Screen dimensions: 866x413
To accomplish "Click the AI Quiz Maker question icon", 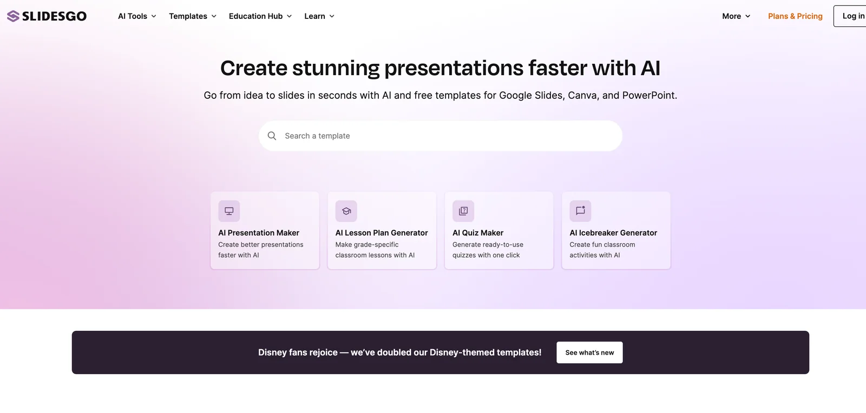I will (x=463, y=211).
